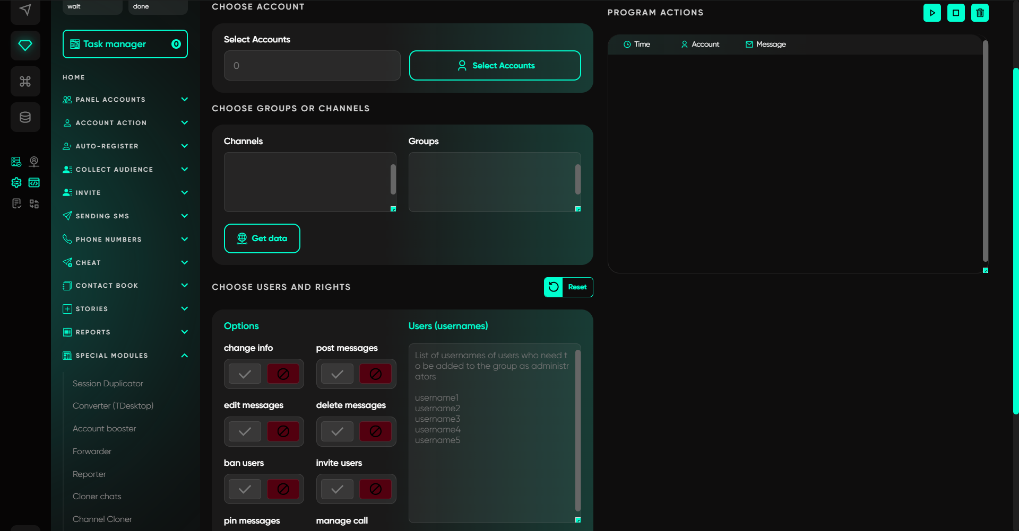The width and height of the screenshot is (1019, 531).
Task: Click the paper plane icon in sidebar
Action: coord(25,10)
